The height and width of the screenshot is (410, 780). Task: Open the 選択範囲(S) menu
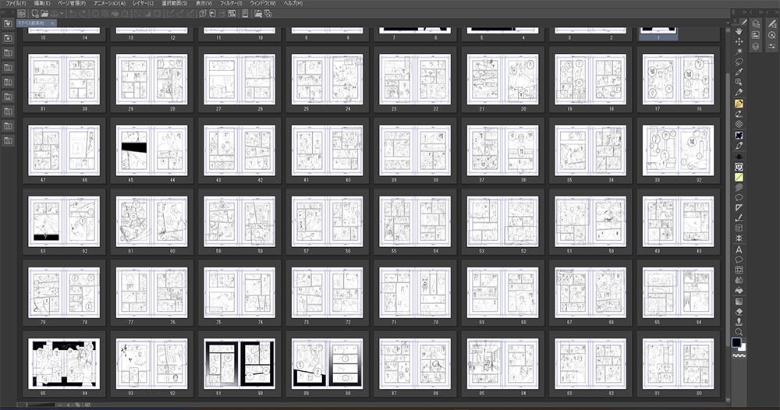pos(175,3)
